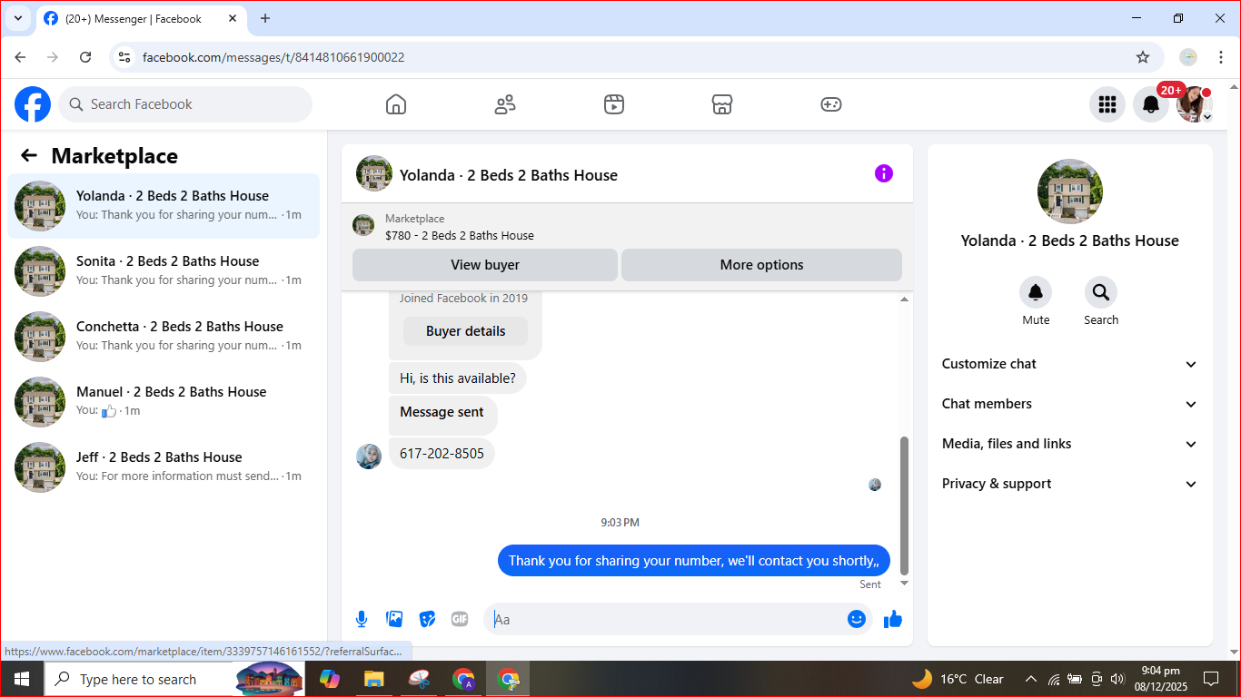This screenshot has height=697, width=1241.
Task: Expand Media, files and links section
Action: [x=1069, y=444]
